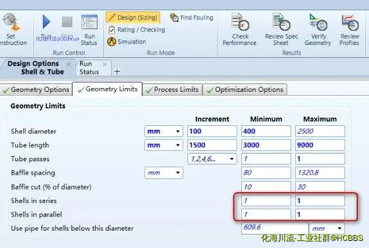The height and width of the screenshot is (248, 369).
Task: Edit Shells in parallel minimum field
Action: pyautogui.click(x=266, y=215)
